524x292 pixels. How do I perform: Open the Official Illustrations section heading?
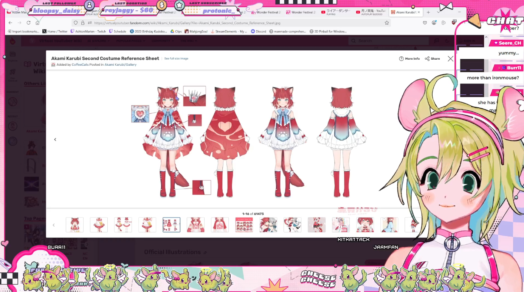tap(172, 252)
